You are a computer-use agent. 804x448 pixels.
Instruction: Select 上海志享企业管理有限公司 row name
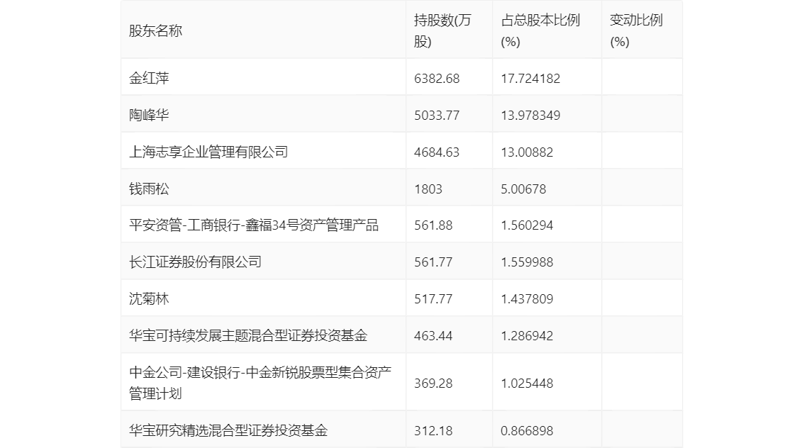[208, 152]
